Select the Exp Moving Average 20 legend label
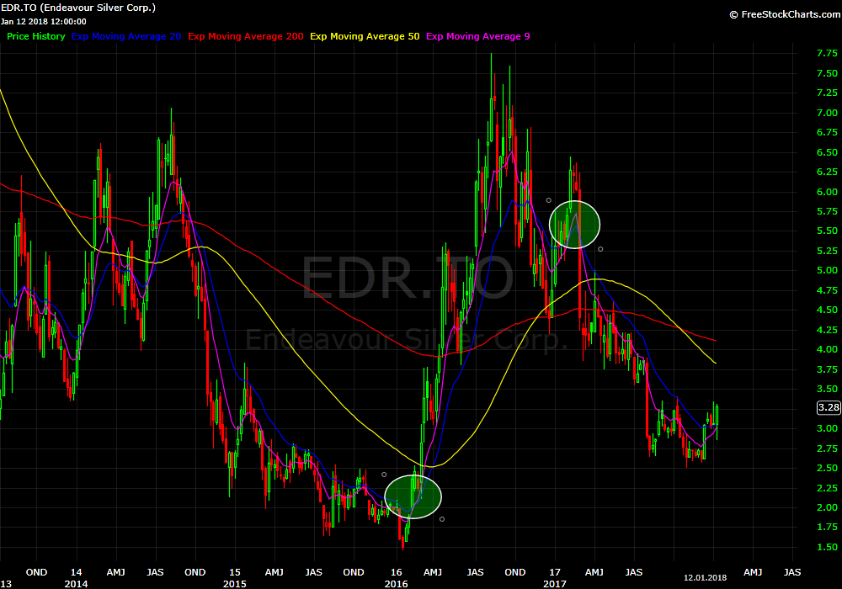 point(126,36)
